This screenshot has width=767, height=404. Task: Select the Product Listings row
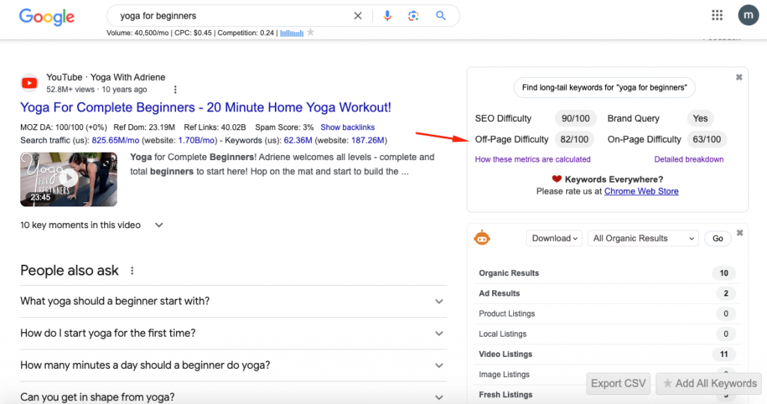607,314
